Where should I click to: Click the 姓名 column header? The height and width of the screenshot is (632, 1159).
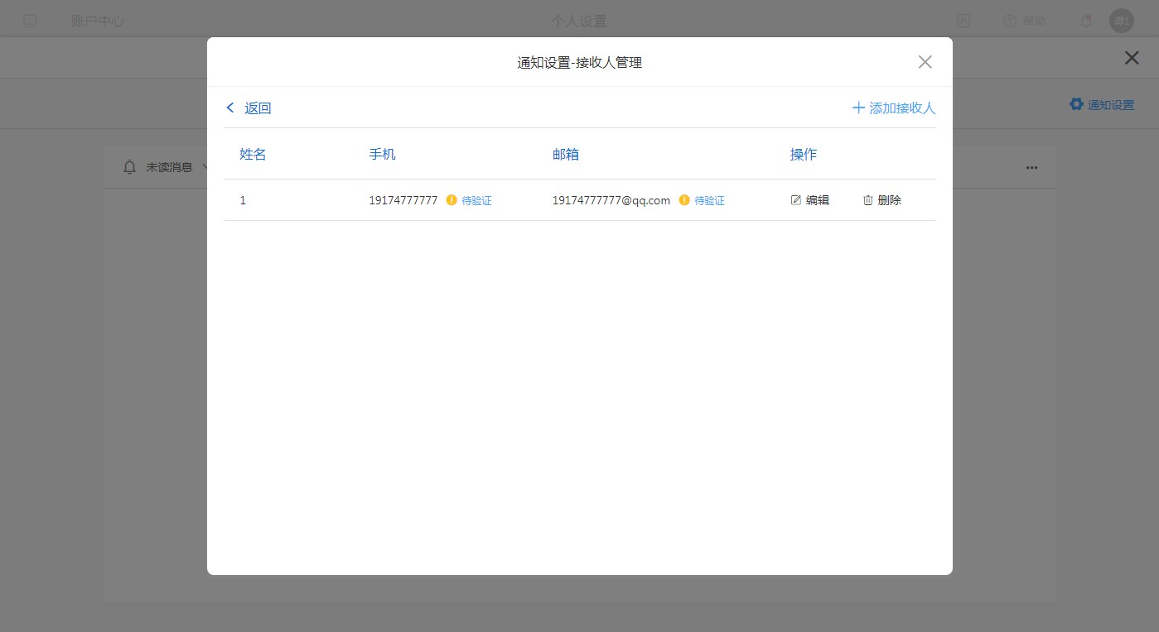pyautogui.click(x=253, y=154)
